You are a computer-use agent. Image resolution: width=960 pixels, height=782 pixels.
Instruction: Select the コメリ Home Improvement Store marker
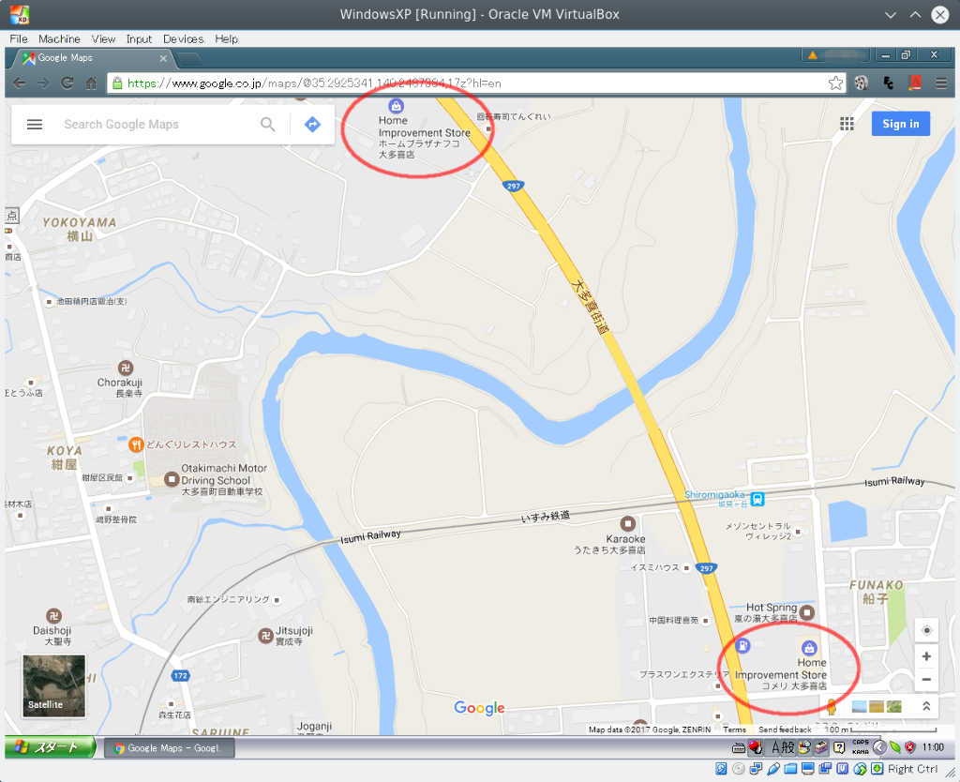[809, 648]
